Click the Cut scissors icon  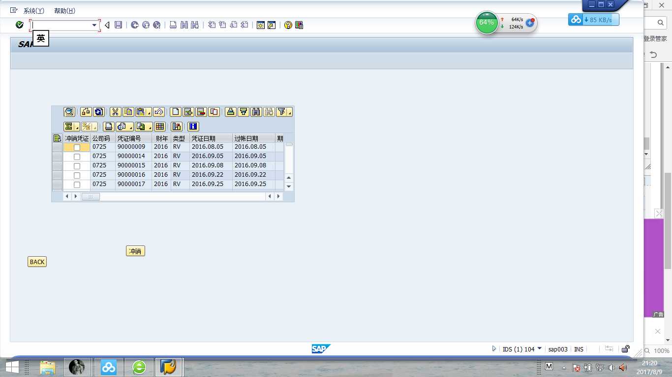point(116,112)
